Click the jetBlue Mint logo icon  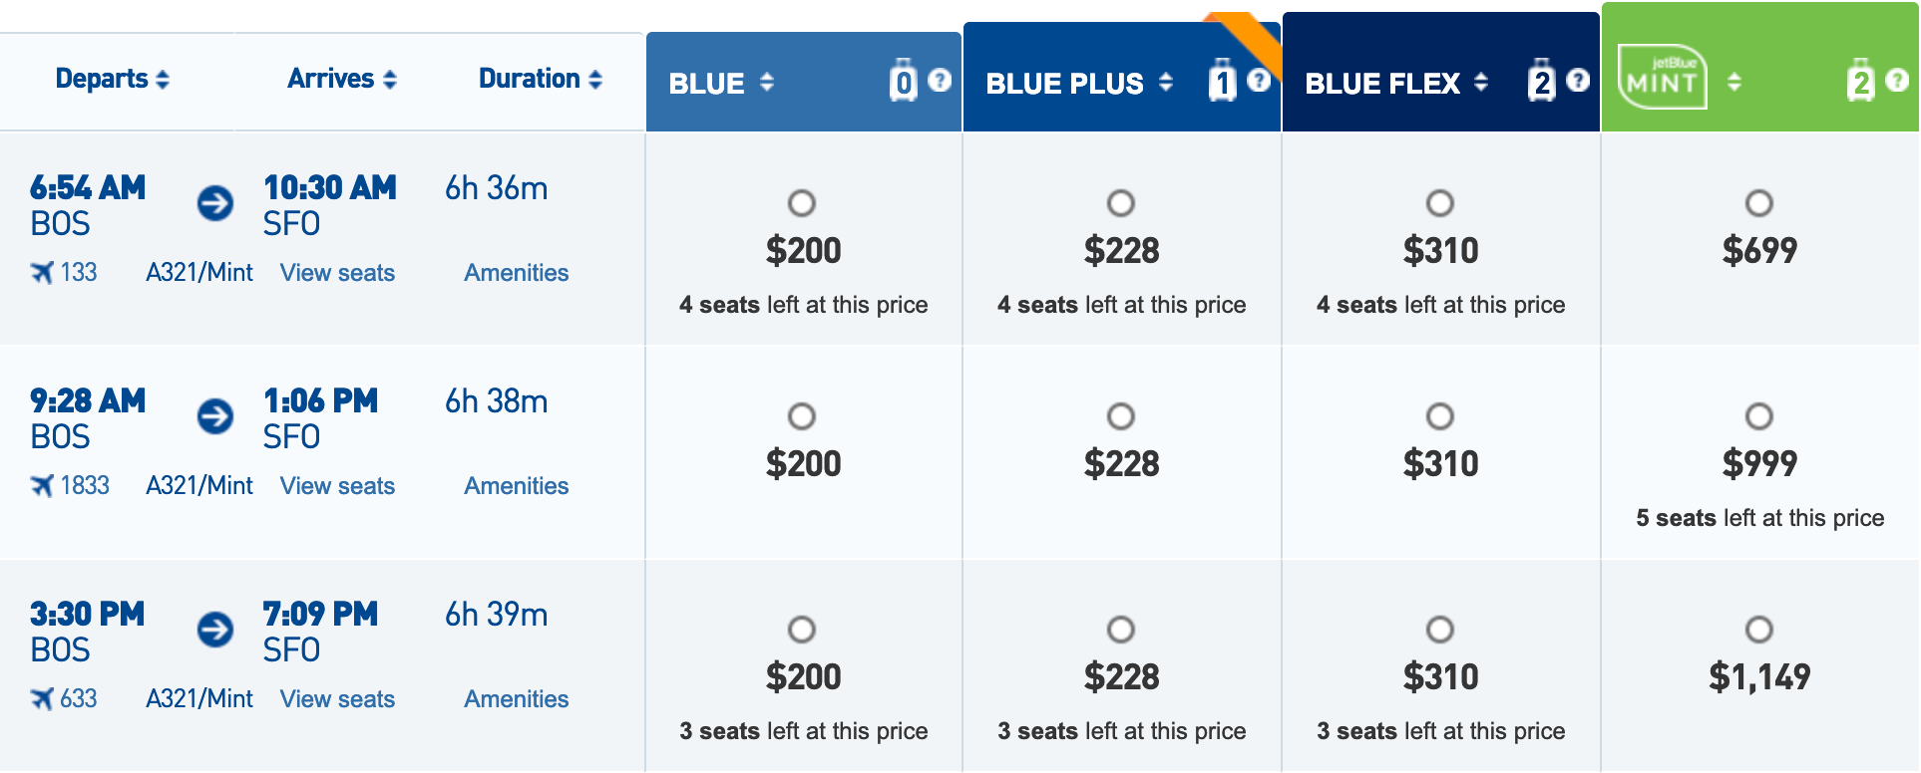tap(1662, 78)
